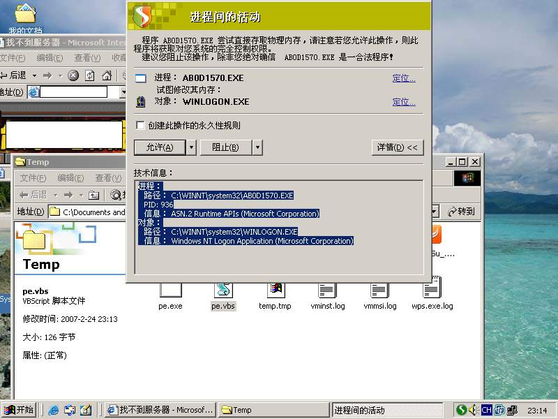Open 文件(F) menu in Temp window
Image resolution: width=558 pixels, height=419 pixels.
pos(33,178)
